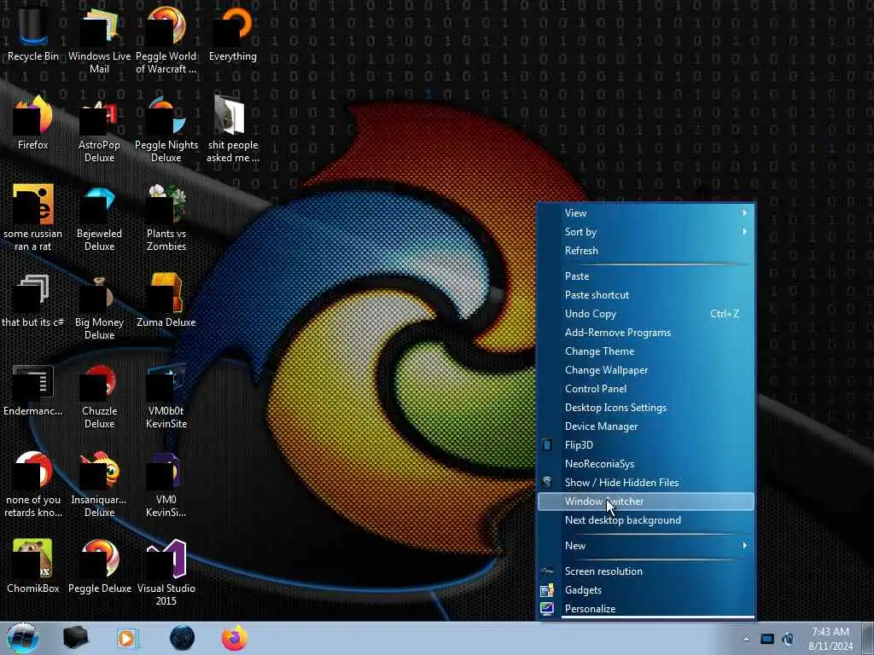874x655 pixels.
Task: Open the dark globe taskbar icon
Action: tap(183, 638)
